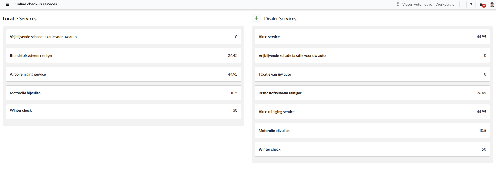
Task: Select Taxatie van uw auto service
Action: click(x=372, y=74)
